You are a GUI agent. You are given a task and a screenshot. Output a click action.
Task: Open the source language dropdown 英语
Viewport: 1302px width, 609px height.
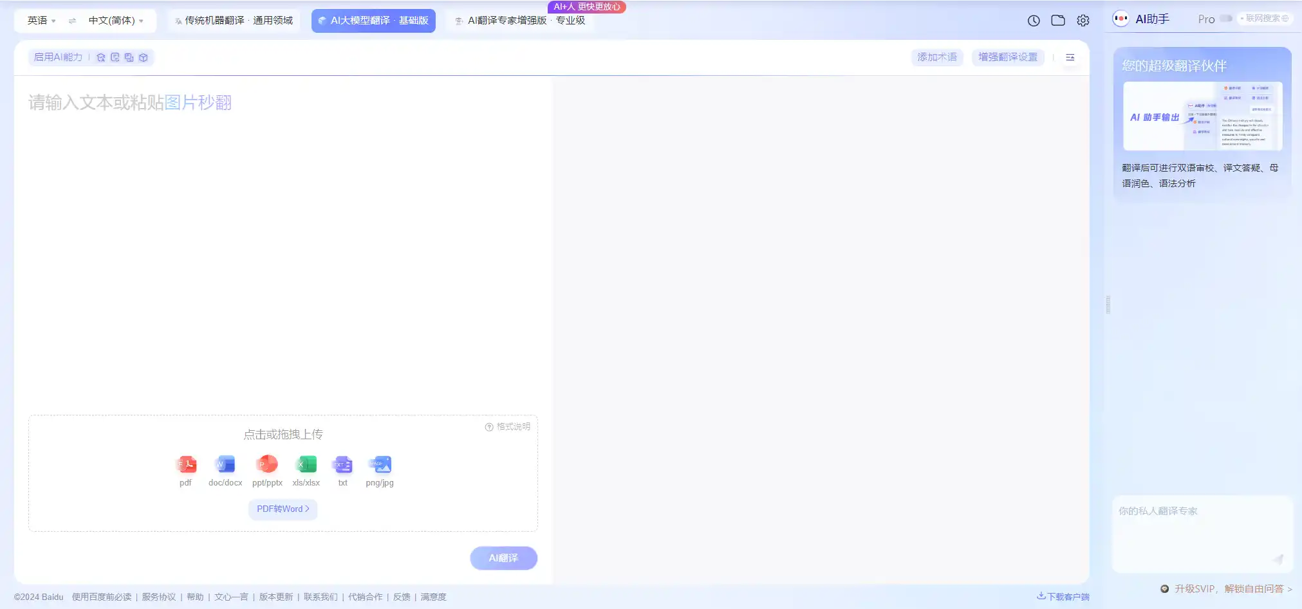click(x=41, y=21)
